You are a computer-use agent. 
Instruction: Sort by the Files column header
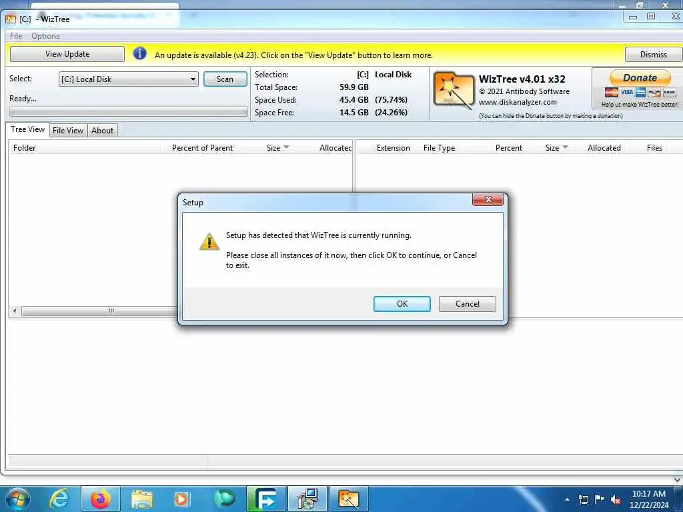[654, 148]
